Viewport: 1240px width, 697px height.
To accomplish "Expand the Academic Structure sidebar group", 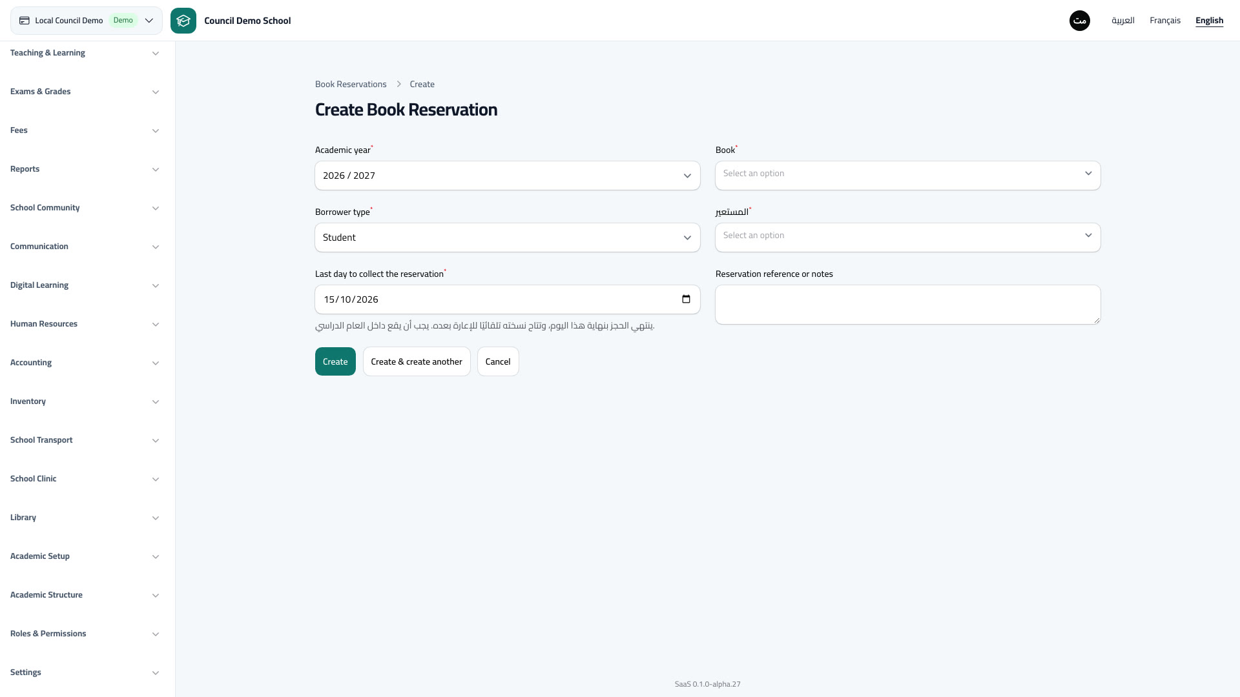I will pyautogui.click(x=85, y=595).
